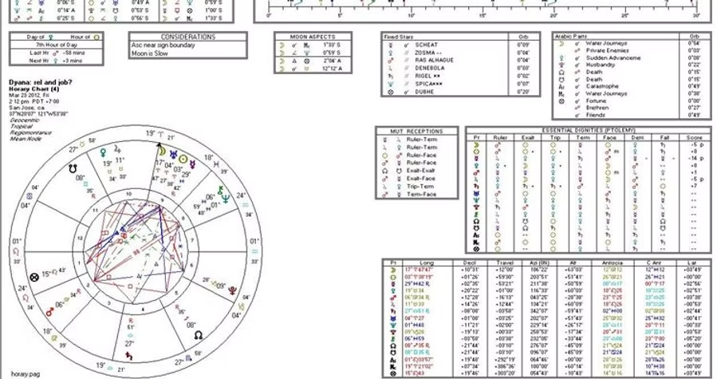This screenshot has width=717, height=379.
Task: Click the Venus glyph after 'Day of'
Action: (51, 37)
